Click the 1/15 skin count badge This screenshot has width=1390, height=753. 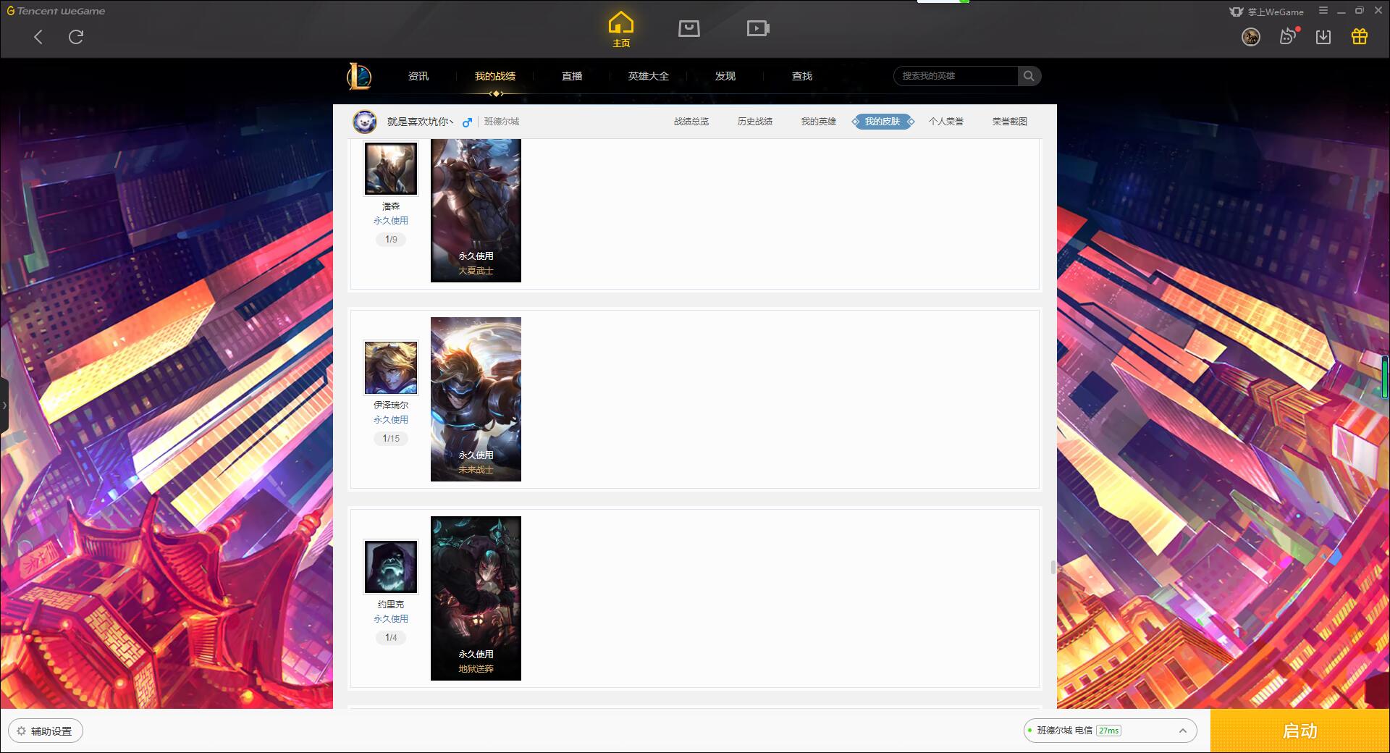tap(391, 438)
